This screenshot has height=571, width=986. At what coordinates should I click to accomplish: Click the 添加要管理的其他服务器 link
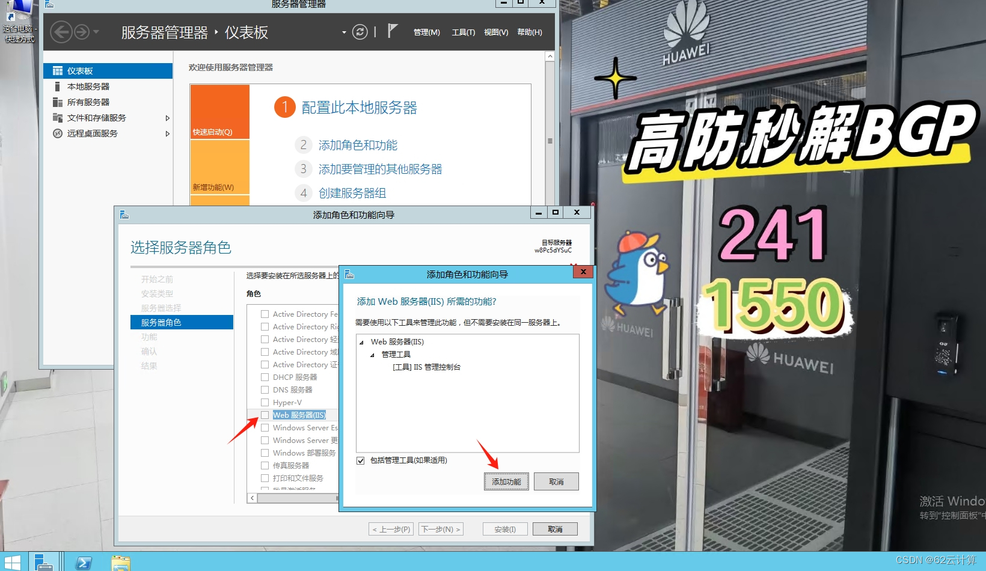[380, 169]
